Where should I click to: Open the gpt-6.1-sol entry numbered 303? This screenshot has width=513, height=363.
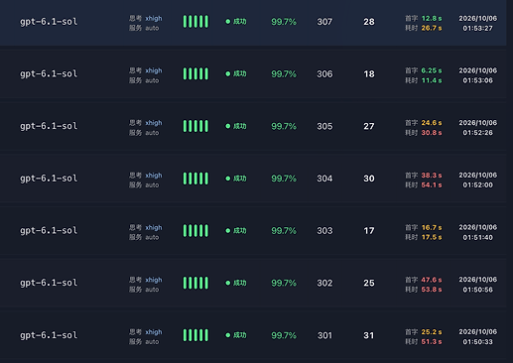coord(49,231)
